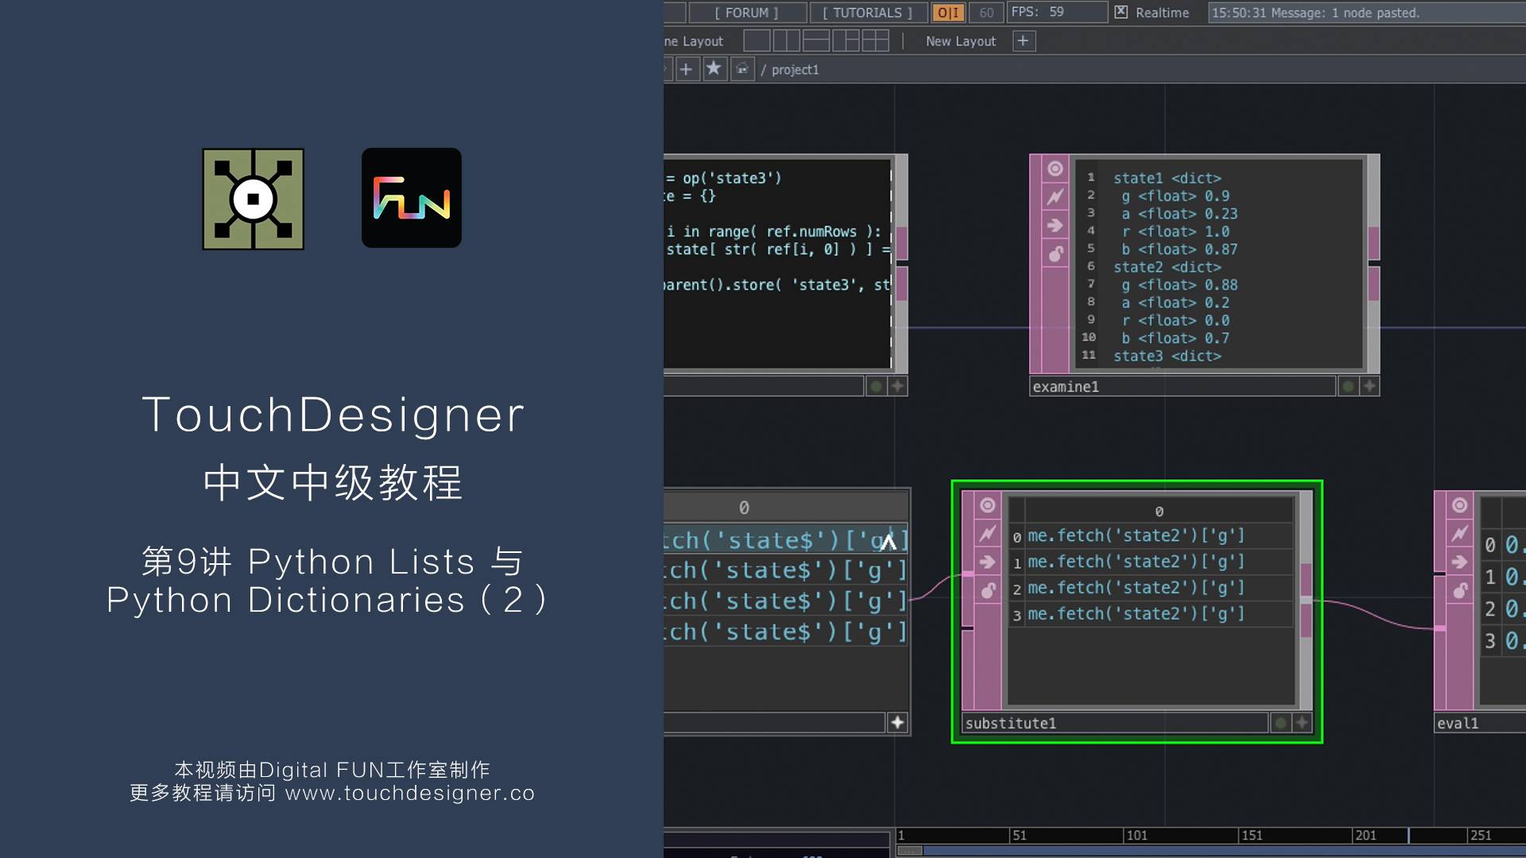Click the timeline at frame 151

(x=1253, y=836)
